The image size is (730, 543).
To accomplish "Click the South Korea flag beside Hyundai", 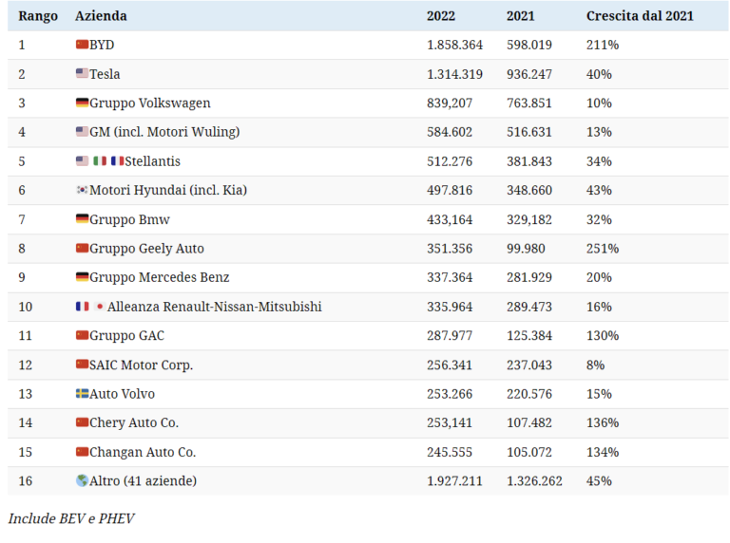I will 82,189.
